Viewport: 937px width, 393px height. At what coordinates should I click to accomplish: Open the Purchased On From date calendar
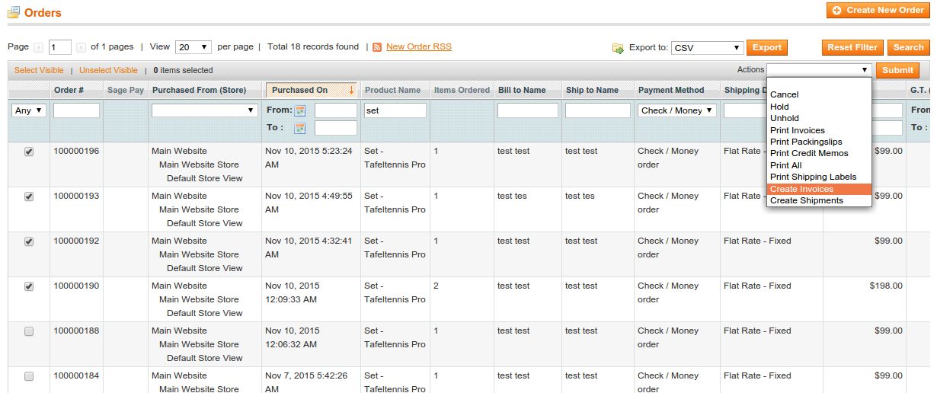(x=300, y=110)
